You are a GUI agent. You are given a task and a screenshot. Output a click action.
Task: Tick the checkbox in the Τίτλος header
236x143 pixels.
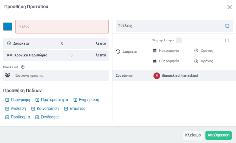coord(227,26)
